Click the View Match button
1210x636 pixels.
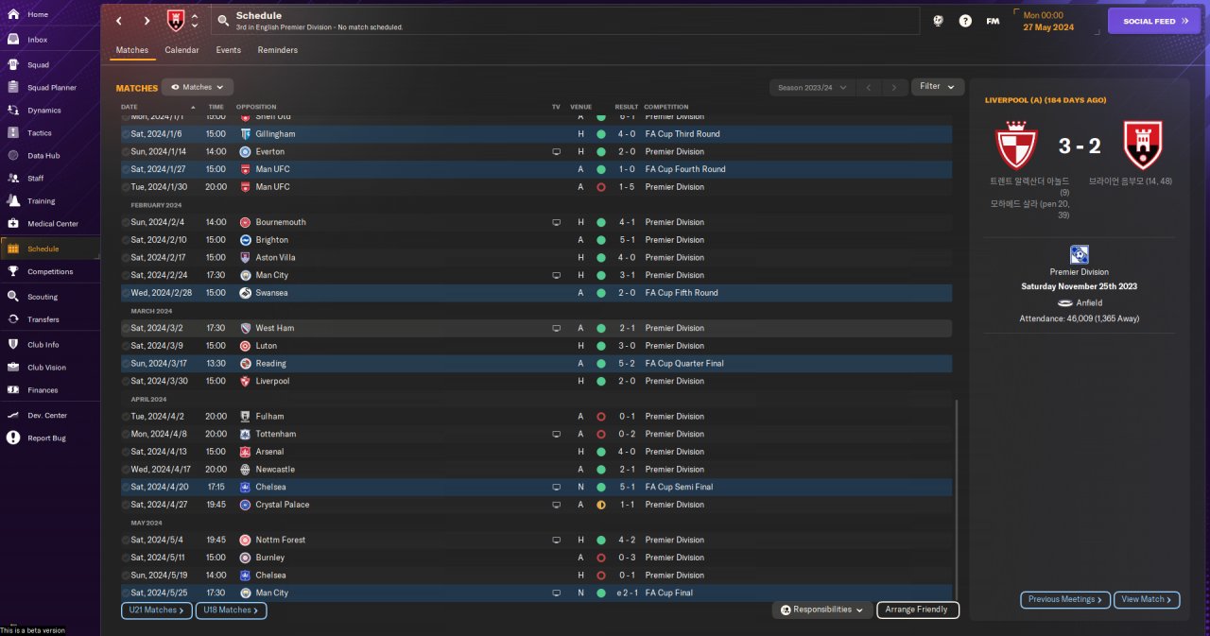coord(1148,599)
